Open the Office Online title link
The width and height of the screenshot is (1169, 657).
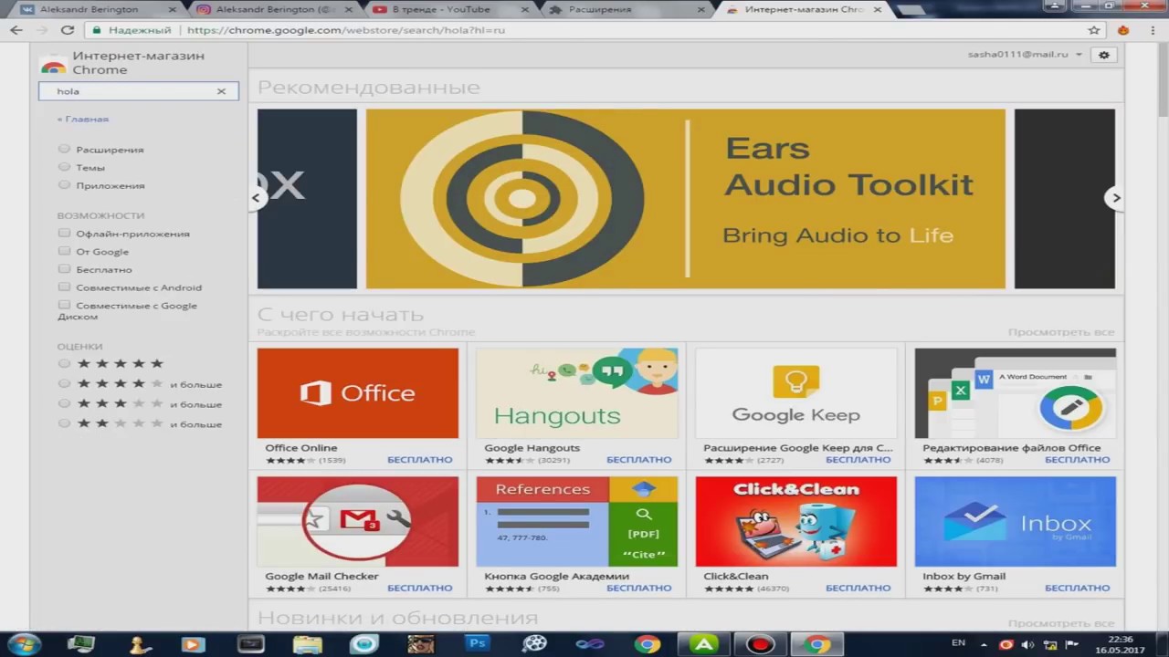(x=301, y=448)
